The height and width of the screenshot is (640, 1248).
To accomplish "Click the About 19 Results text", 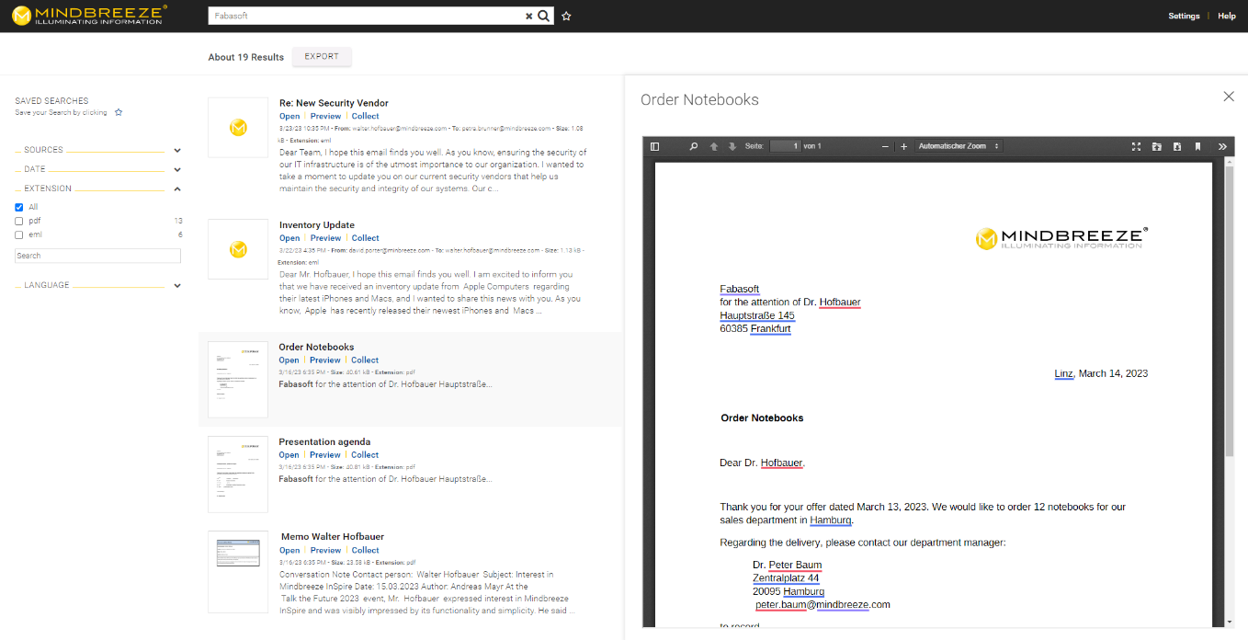I will (x=246, y=57).
